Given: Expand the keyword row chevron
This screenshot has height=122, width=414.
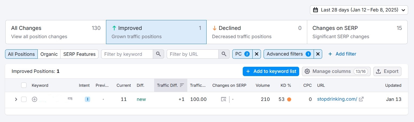Looking at the screenshot, I should point(16,99).
